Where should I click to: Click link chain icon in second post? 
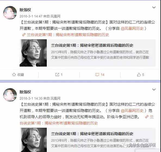pos(147,117)
